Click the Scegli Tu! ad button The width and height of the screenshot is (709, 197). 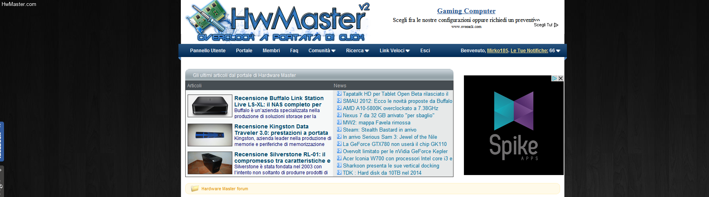(546, 25)
